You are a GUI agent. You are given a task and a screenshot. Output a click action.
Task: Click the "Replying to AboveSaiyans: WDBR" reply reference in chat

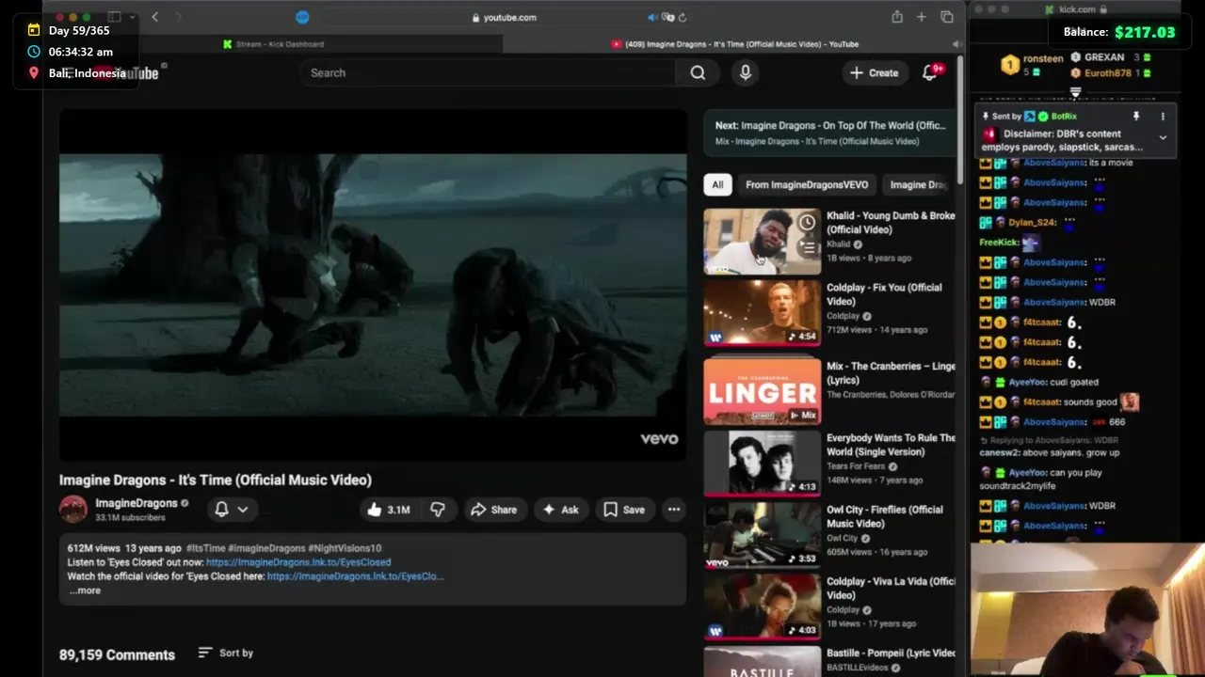[1049, 440]
